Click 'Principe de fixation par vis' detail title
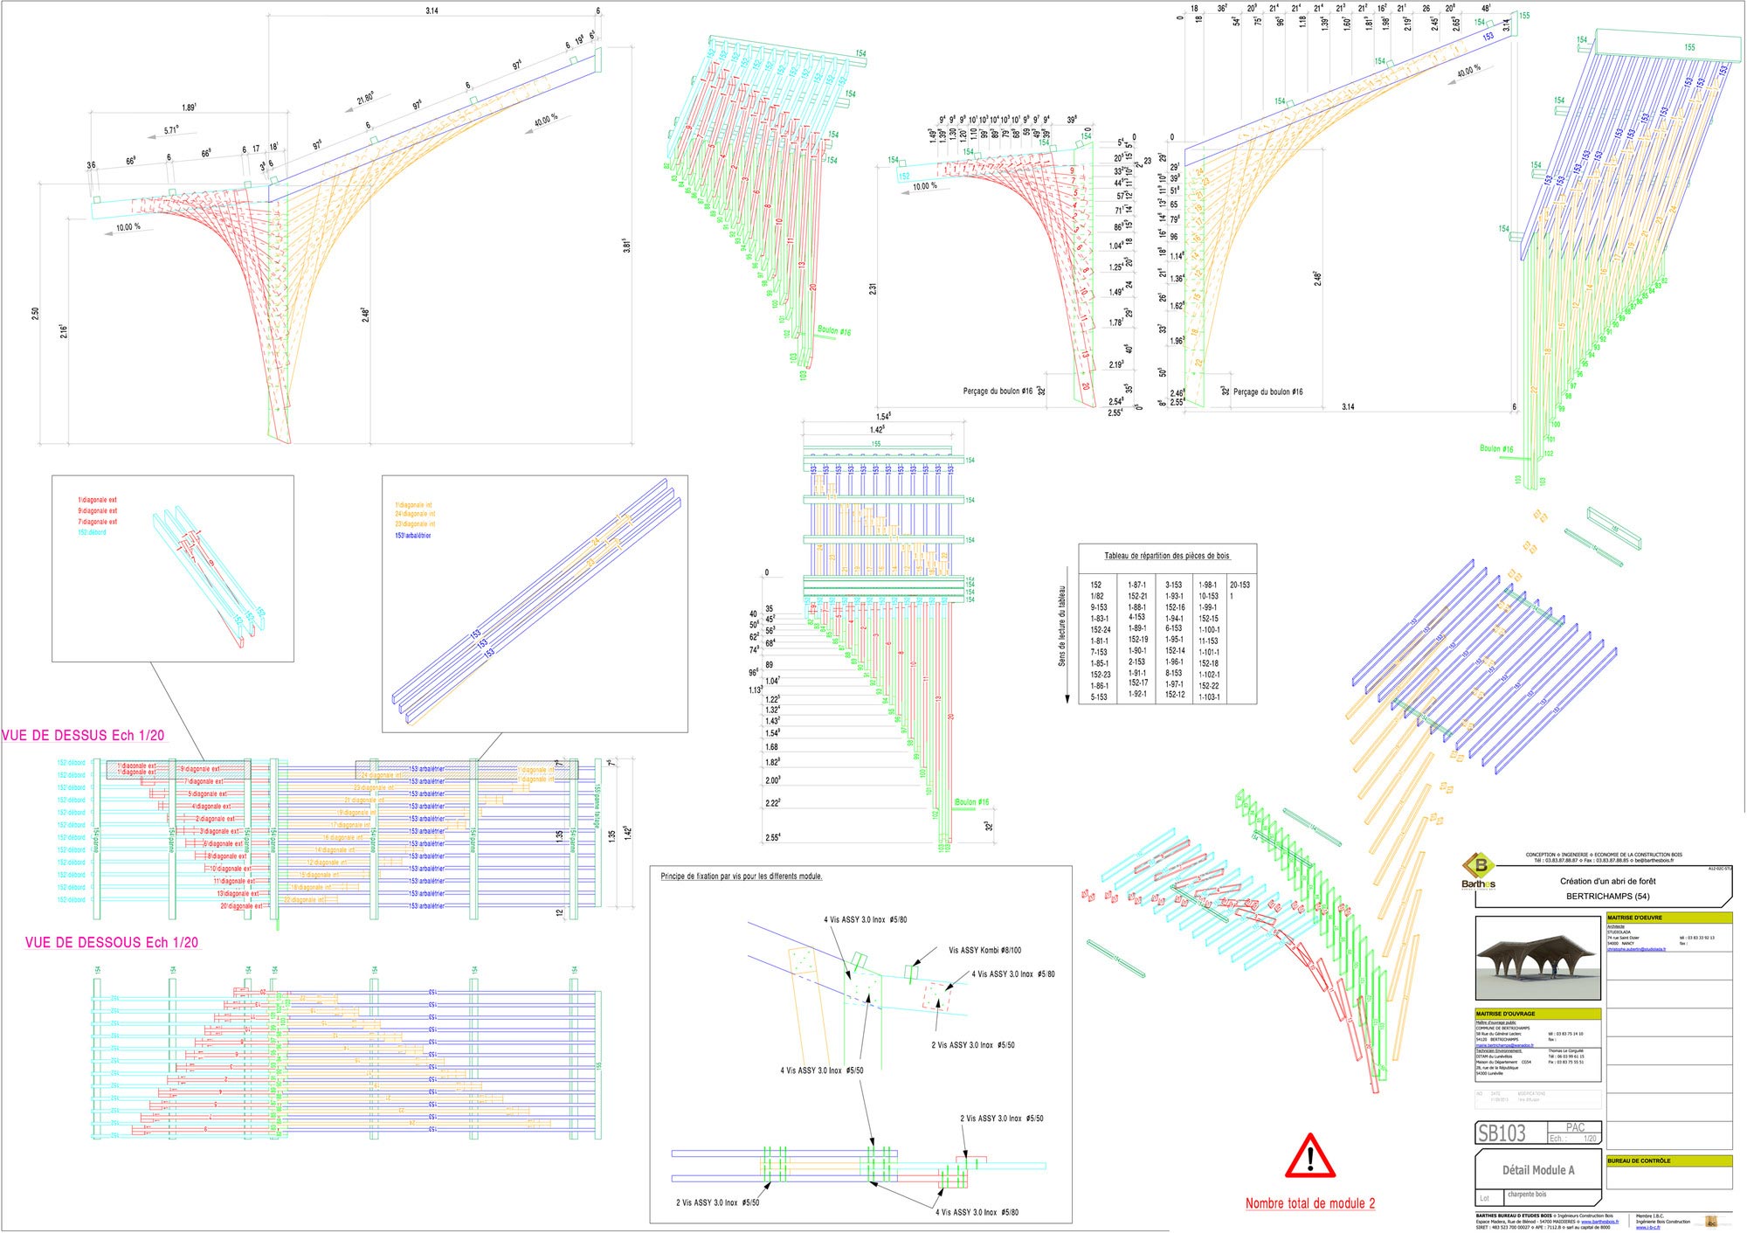 point(741,876)
